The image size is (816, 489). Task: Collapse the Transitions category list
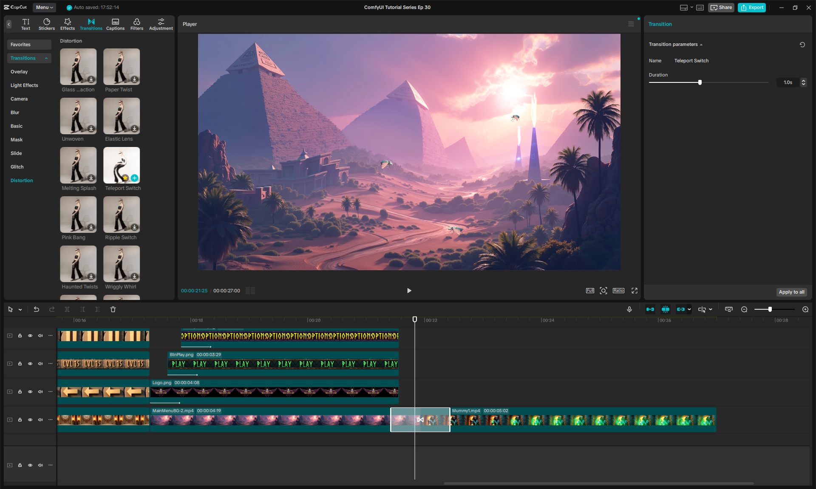[46, 58]
